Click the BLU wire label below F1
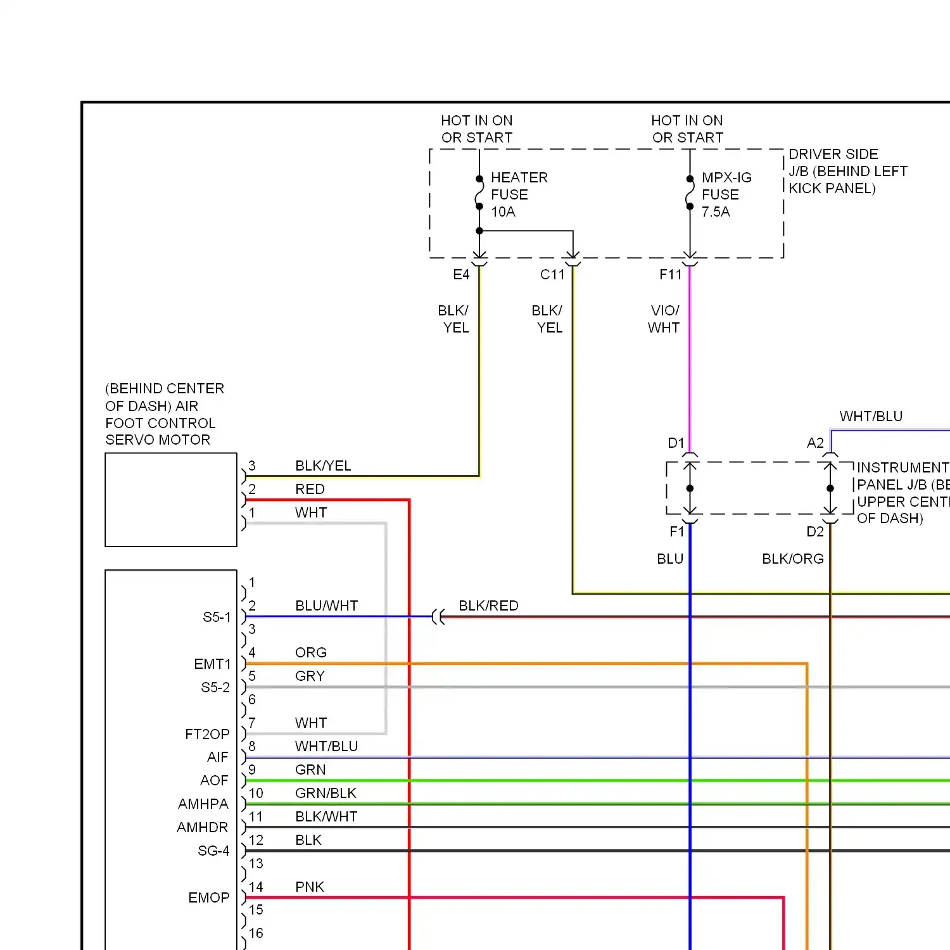The image size is (950, 950). (x=670, y=559)
